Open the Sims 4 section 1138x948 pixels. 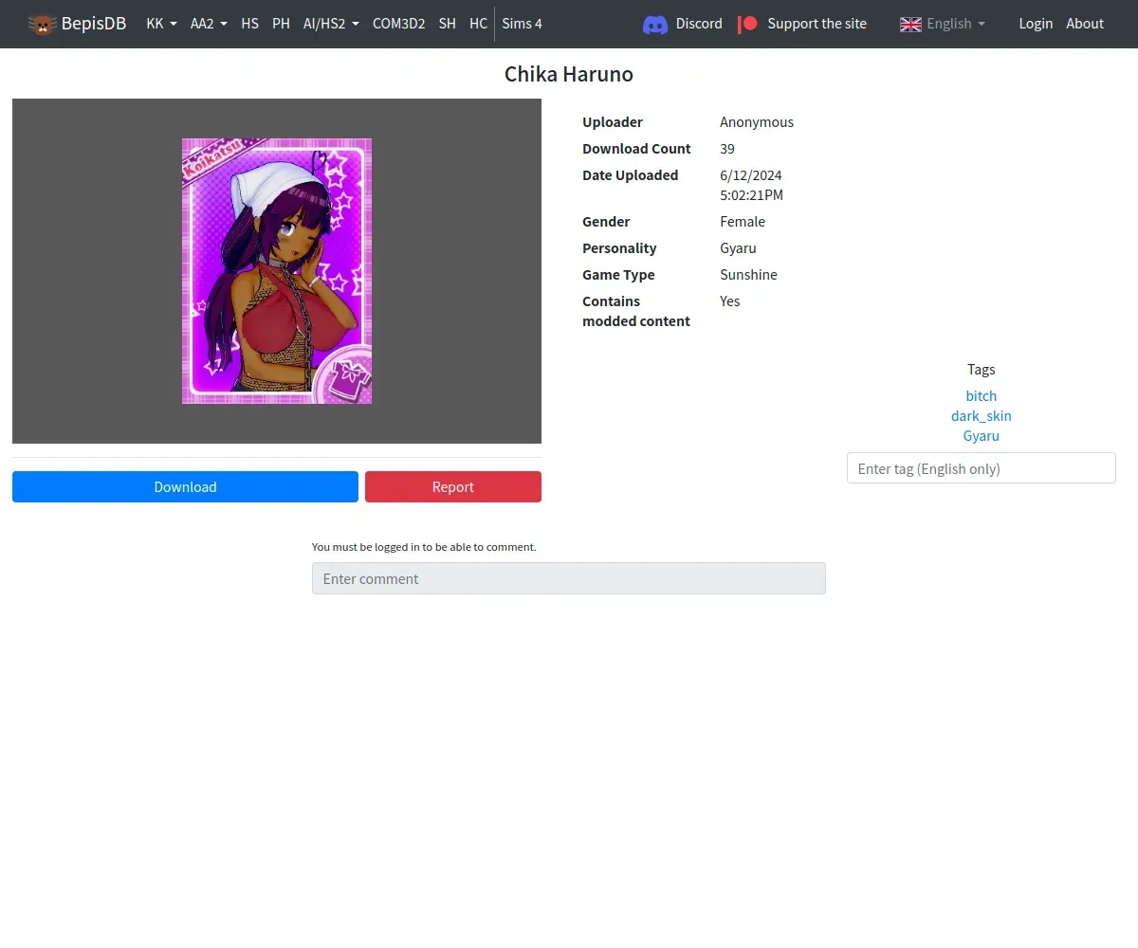(x=522, y=24)
